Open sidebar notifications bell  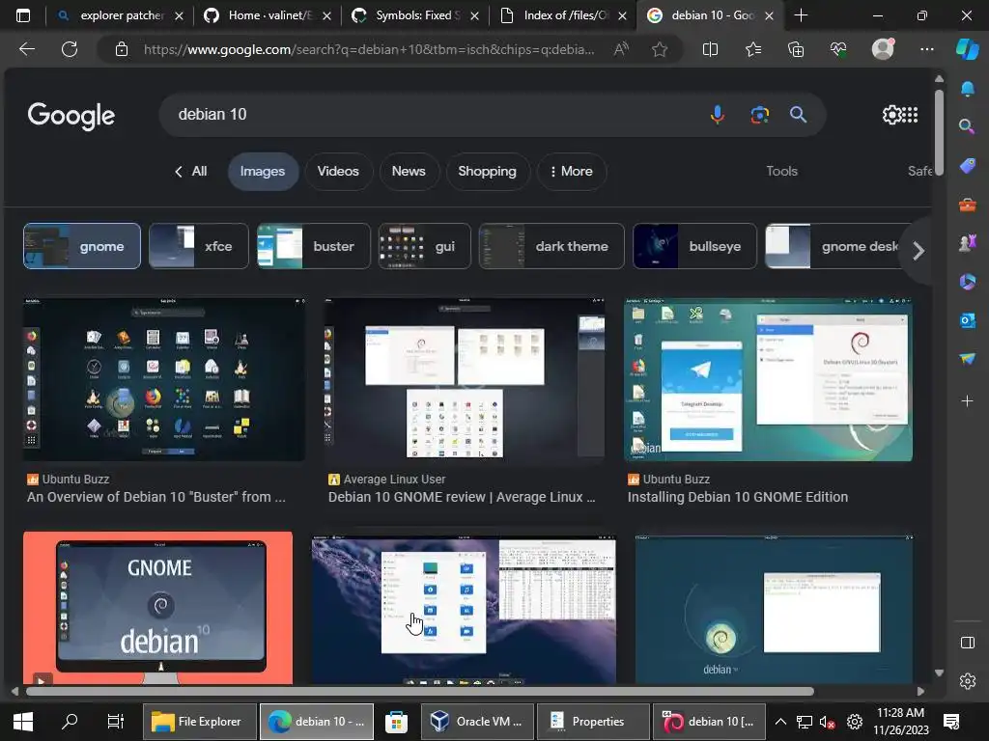point(967,89)
